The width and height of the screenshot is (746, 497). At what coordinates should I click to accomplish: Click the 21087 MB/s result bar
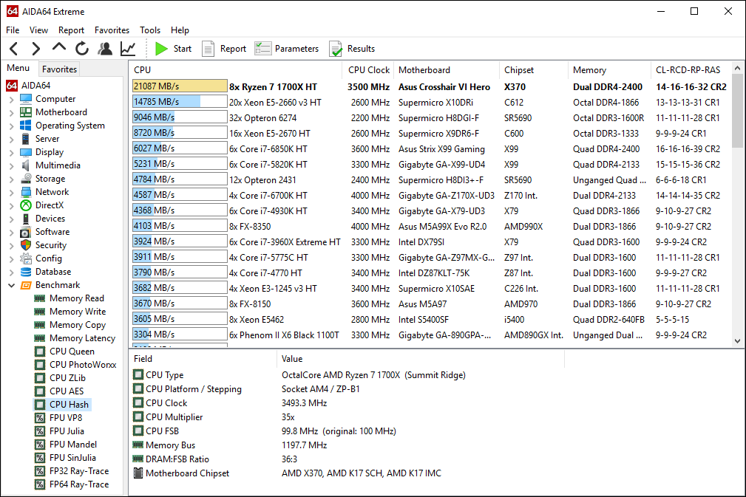[x=180, y=86]
